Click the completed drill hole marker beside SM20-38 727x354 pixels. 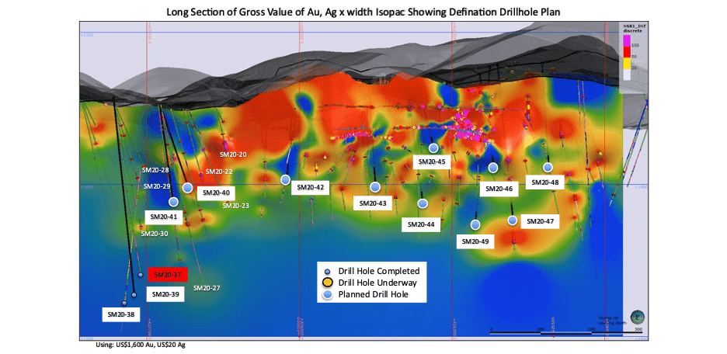pyautogui.click(x=124, y=303)
